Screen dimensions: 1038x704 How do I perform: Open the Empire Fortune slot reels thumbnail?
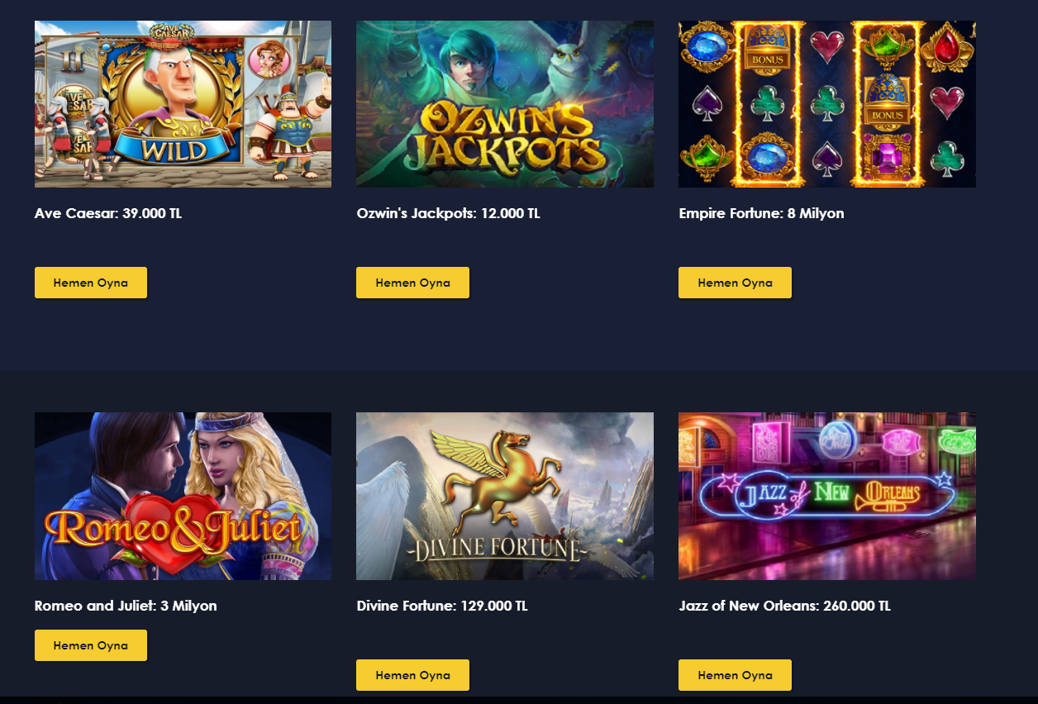(827, 104)
